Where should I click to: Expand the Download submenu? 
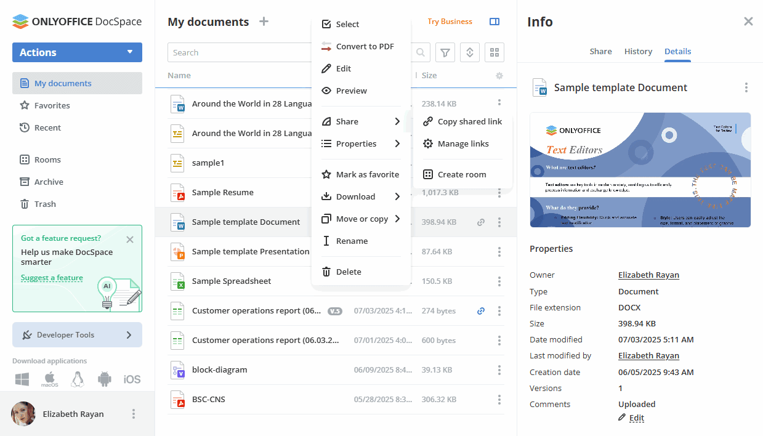tap(361, 196)
